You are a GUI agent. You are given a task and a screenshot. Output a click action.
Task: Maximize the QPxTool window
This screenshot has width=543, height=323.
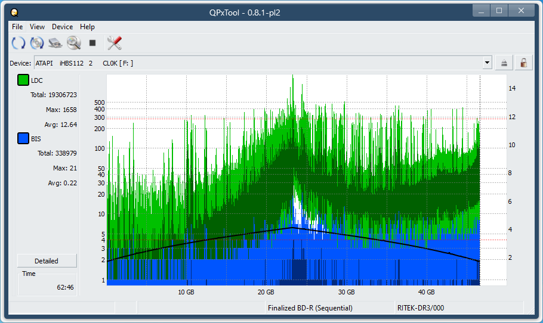[499, 11]
